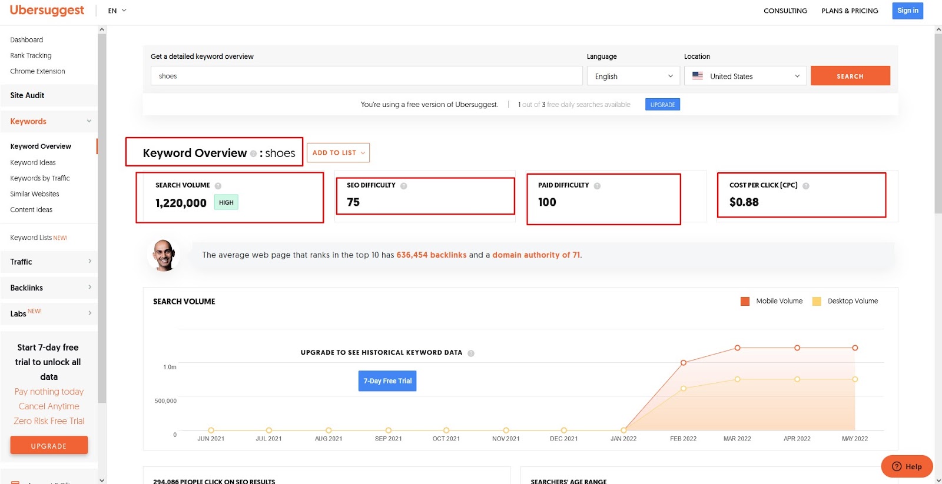Click domain authority of 71 text
This screenshot has height=484, width=942.
(x=536, y=255)
